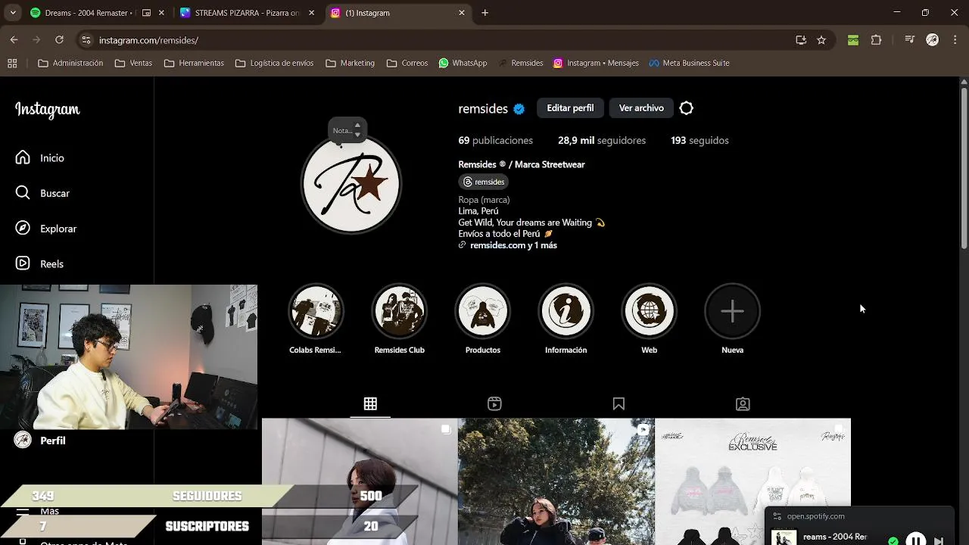Click the Editar perfil button

pos(570,108)
